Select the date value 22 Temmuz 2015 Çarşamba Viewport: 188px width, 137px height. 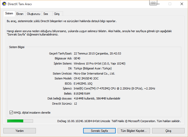[x=91, y=53]
